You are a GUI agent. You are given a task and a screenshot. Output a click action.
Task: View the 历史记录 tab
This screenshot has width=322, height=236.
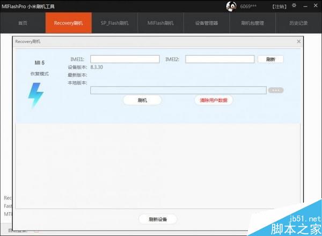(298, 23)
